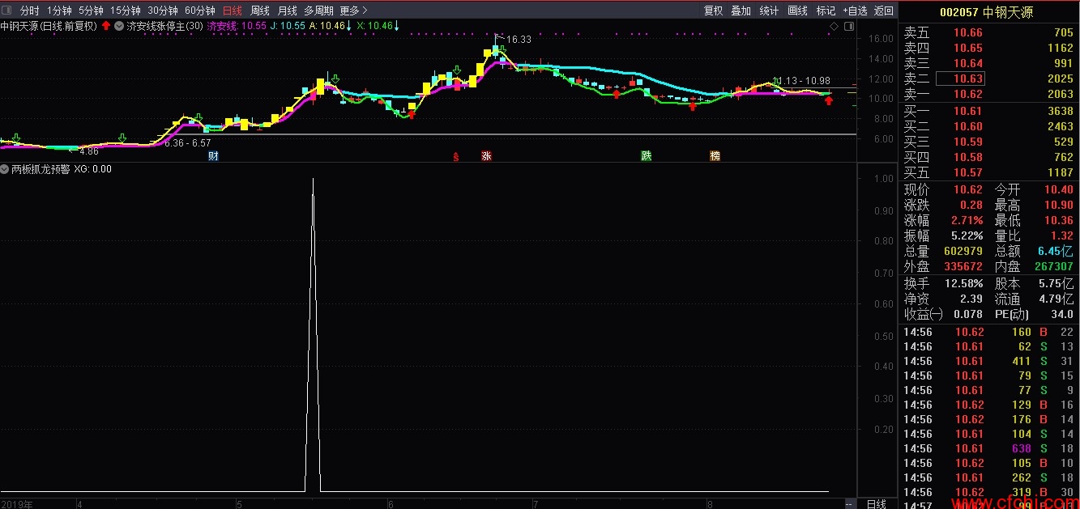The image size is (1080, 509).
Task: Click 买五 price 10.57
Action: [968, 172]
